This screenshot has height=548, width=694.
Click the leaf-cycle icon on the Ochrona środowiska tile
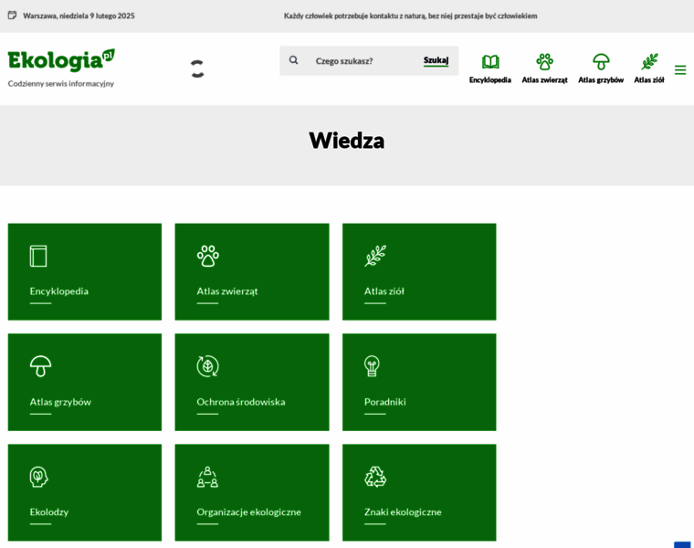tap(208, 366)
